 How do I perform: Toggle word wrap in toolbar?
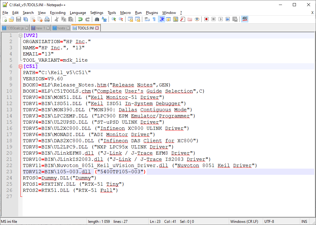[x=147, y=19]
